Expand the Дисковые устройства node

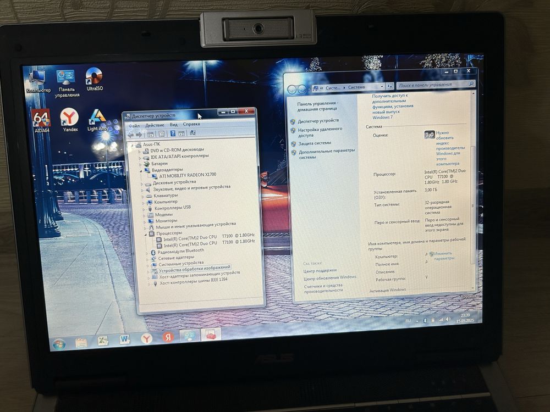(x=142, y=183)
